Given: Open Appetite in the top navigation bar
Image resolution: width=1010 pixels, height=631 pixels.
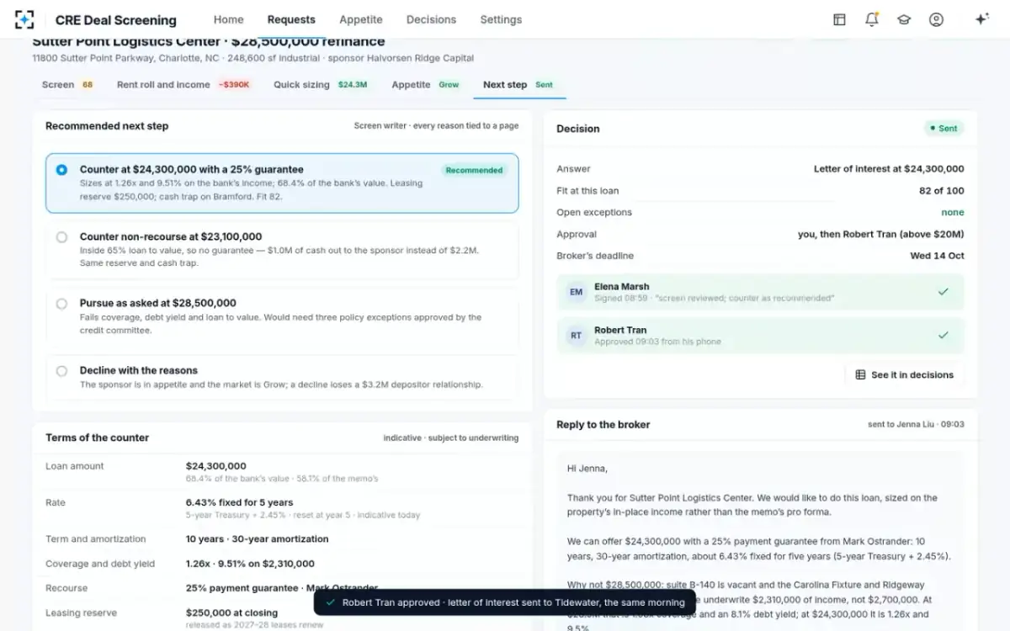Looking at the screenshot, I should 361,19.
